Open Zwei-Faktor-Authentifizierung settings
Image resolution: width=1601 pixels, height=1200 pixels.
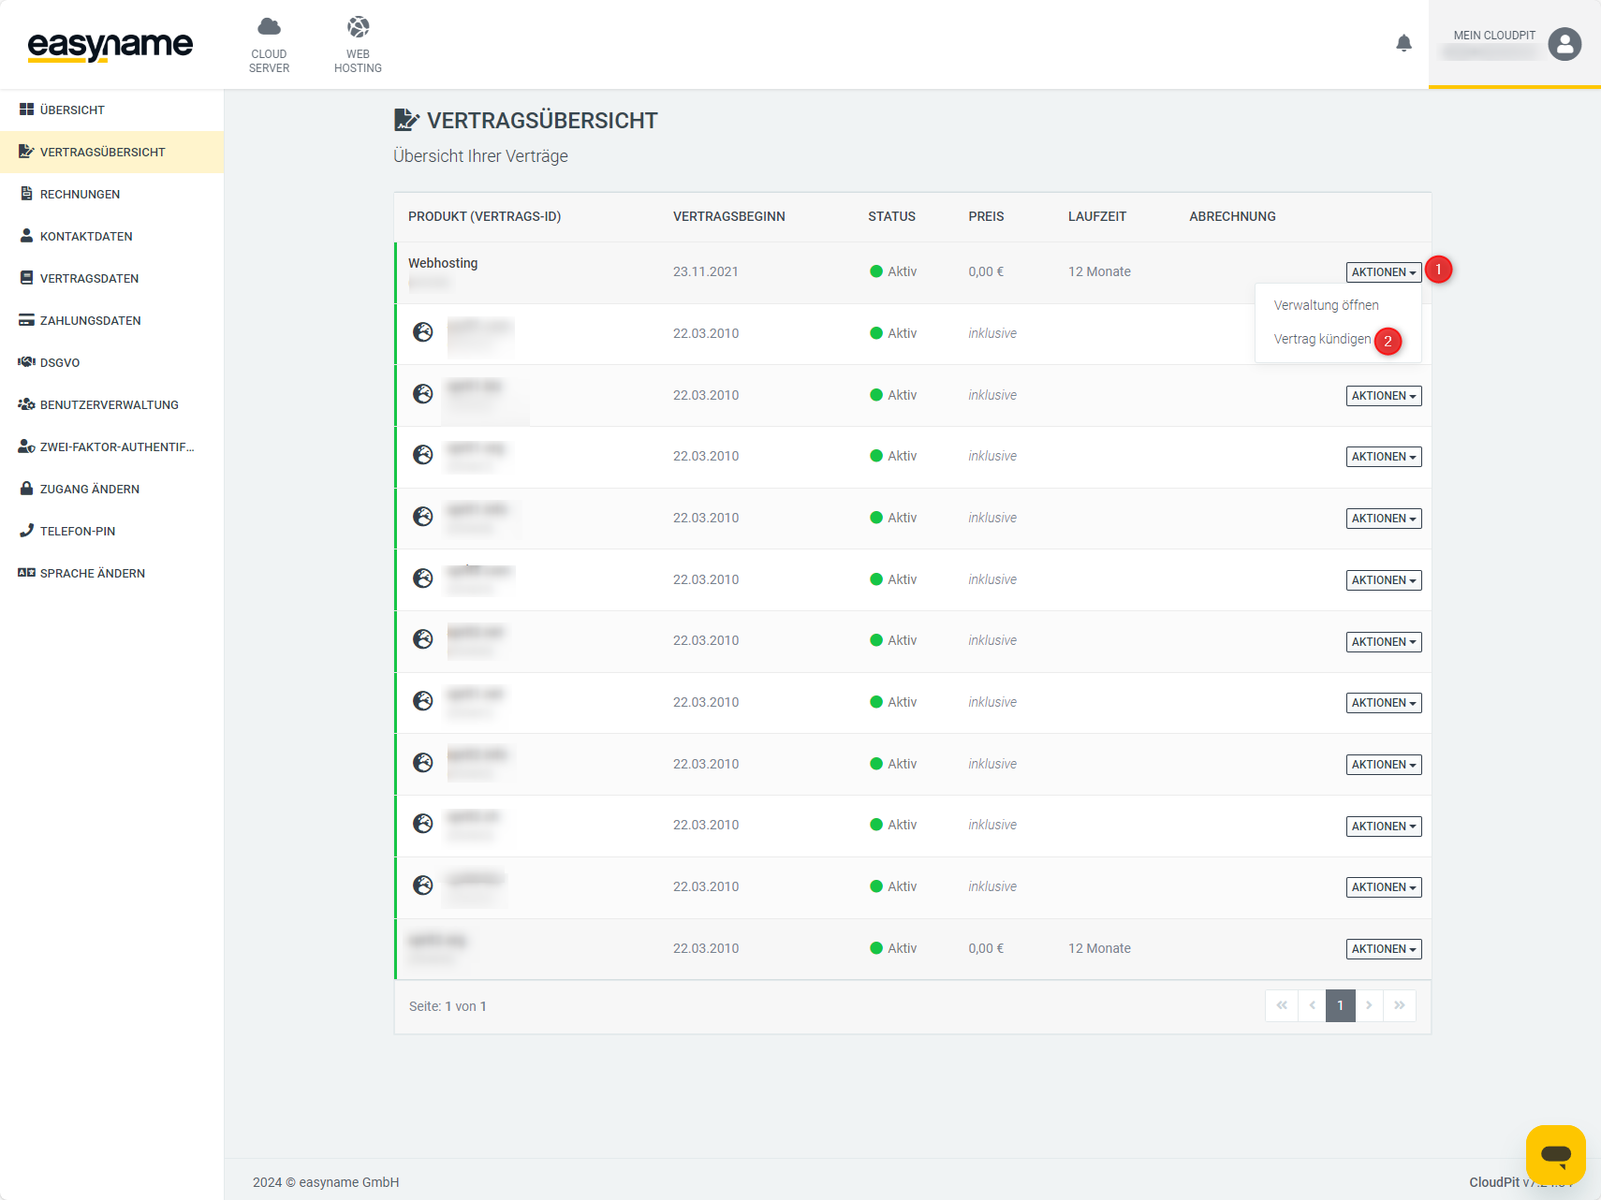click(117, 447)
